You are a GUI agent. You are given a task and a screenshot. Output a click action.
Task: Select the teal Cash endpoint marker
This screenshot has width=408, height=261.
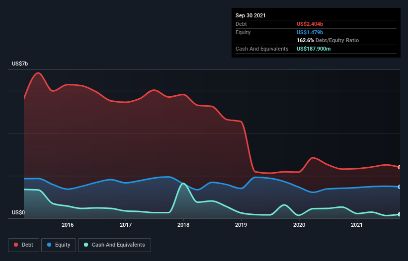coord(400,214)
